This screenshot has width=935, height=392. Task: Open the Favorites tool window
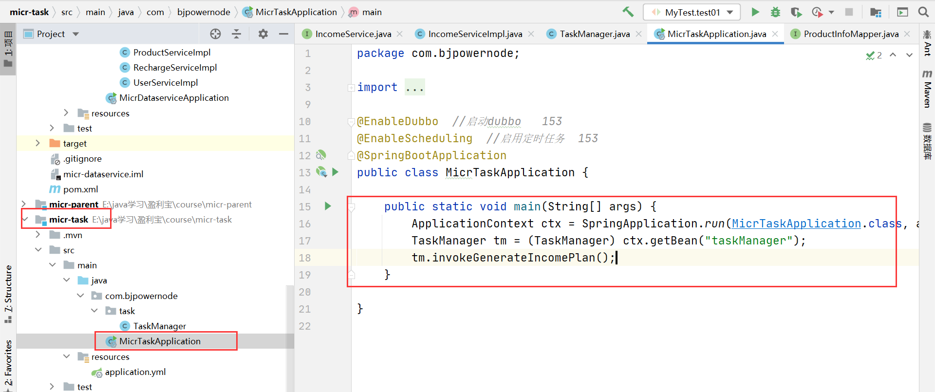8,365
